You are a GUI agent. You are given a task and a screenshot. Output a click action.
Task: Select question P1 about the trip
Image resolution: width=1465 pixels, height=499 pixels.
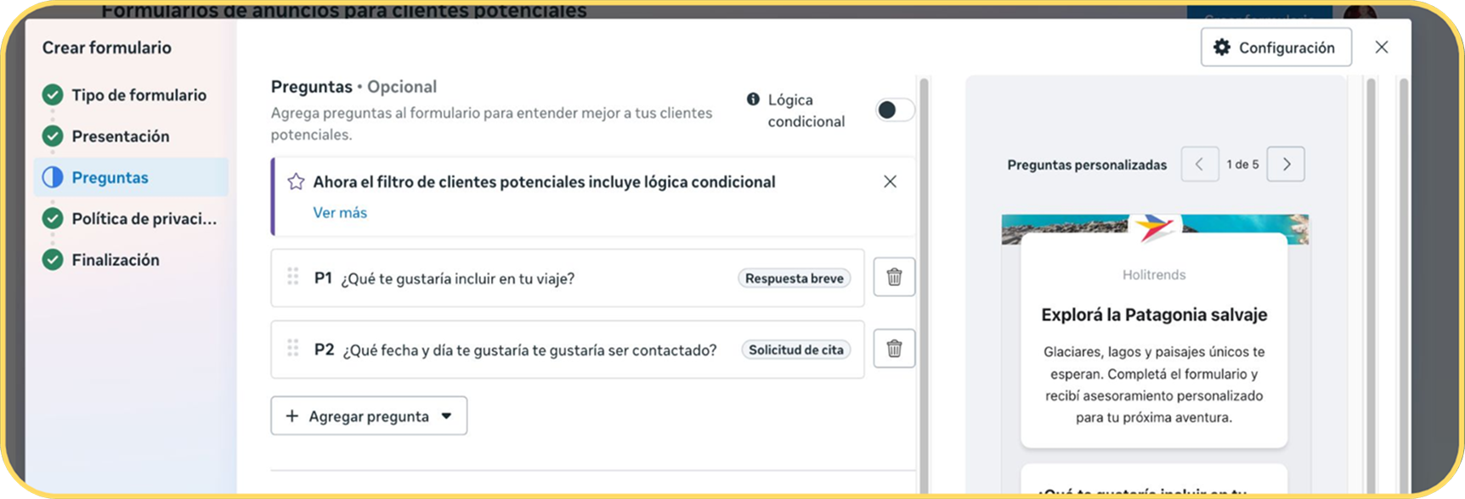click(568, 278)
